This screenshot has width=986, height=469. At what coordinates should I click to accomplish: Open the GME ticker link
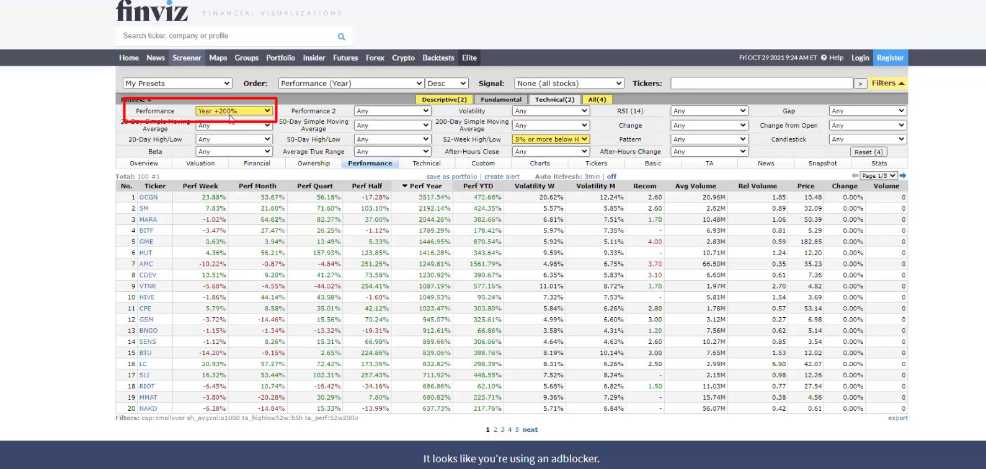pyautogui.click(x=146, y=242)
